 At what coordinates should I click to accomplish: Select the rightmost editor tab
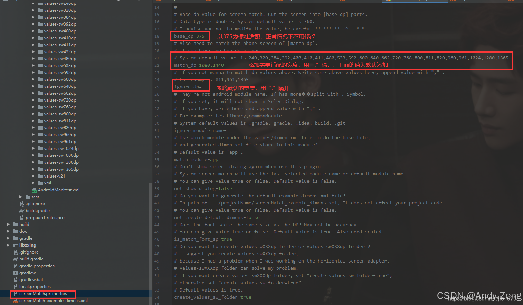[x=515, y=1]
